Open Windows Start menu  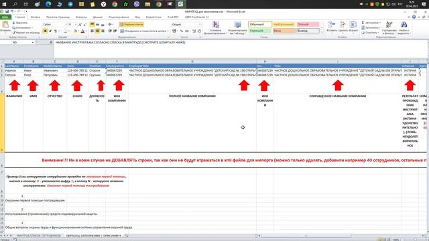click(x=4, y=4)
